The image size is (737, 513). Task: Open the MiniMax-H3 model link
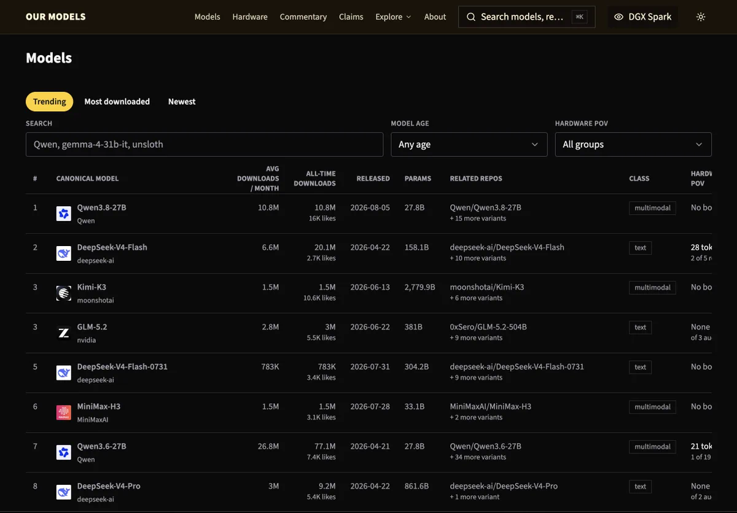click(x=100, y=406)
